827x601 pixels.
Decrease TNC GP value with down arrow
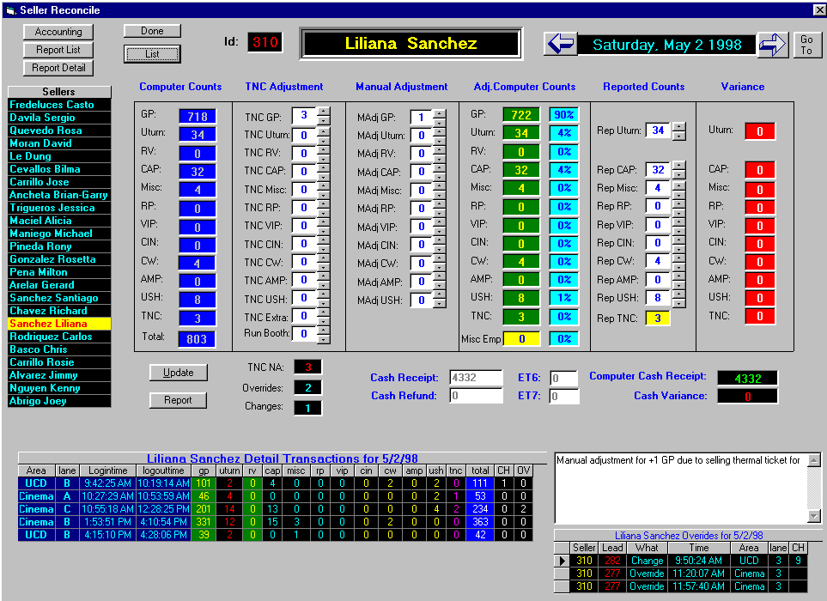[324, 120]
